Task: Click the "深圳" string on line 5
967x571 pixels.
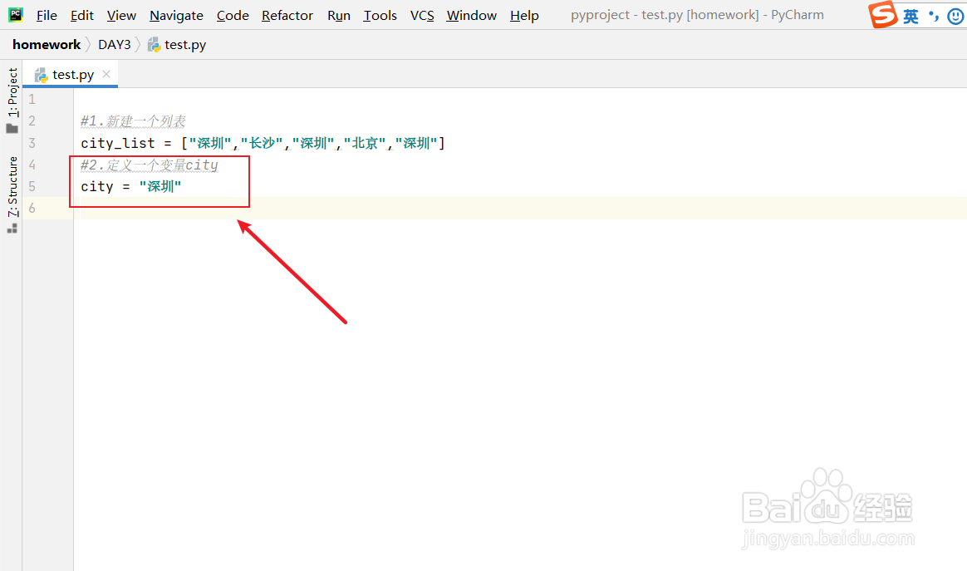Action: 160,186
